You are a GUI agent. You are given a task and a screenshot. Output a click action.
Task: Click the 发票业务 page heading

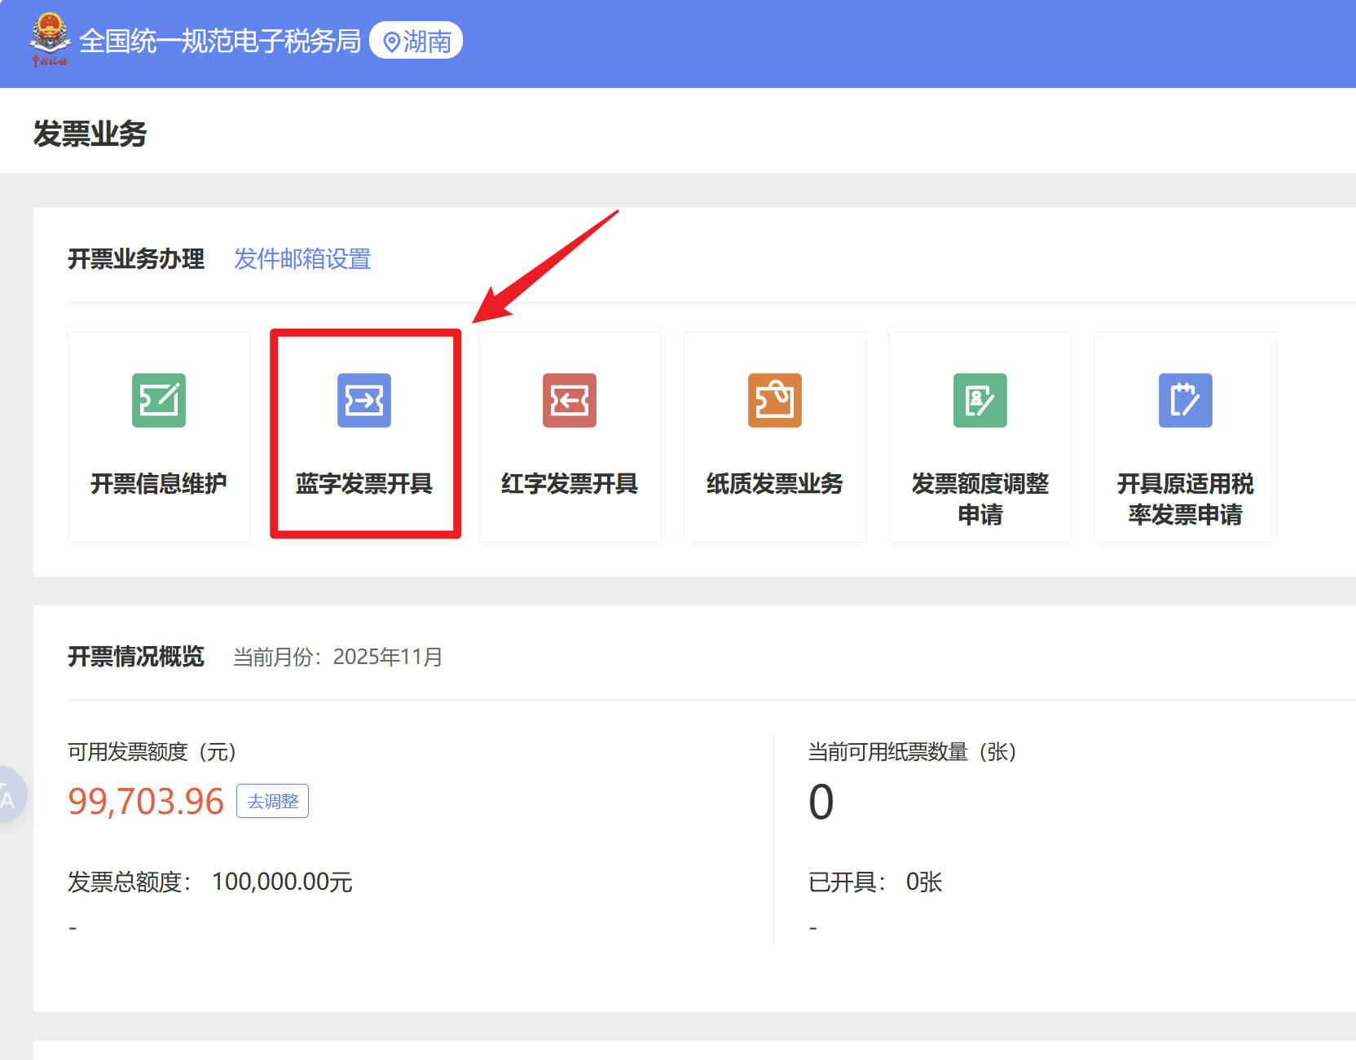[90, 134]
